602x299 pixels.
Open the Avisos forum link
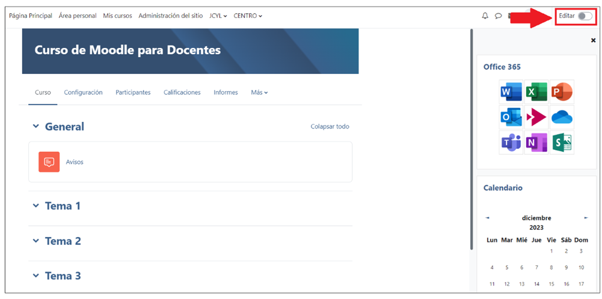click(75, 162)
